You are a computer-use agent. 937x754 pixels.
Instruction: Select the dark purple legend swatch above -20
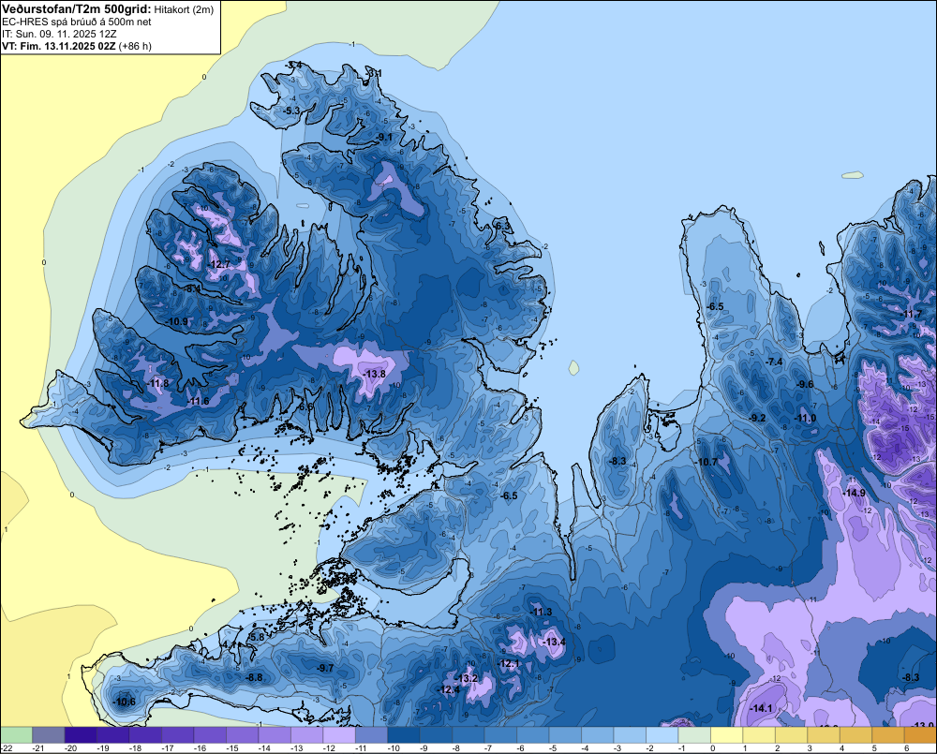pyautogui.click(x=81, y=734)
